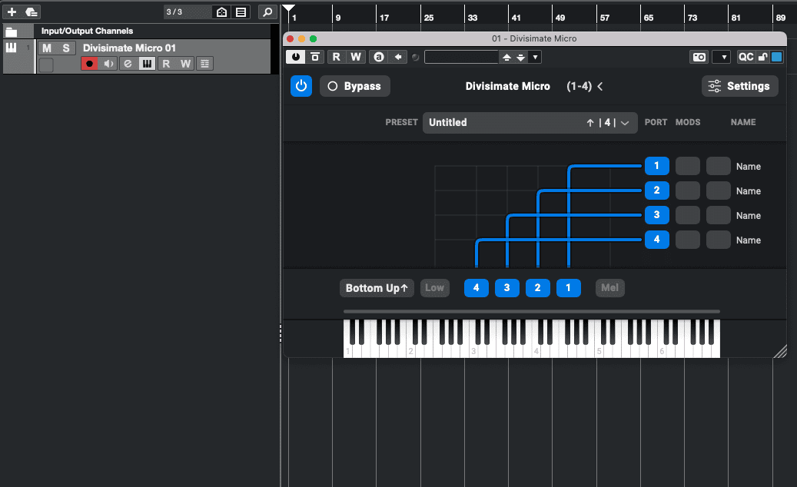Click the sliders icon on the Settings button

pyautogui.click(x=714, y=86)
